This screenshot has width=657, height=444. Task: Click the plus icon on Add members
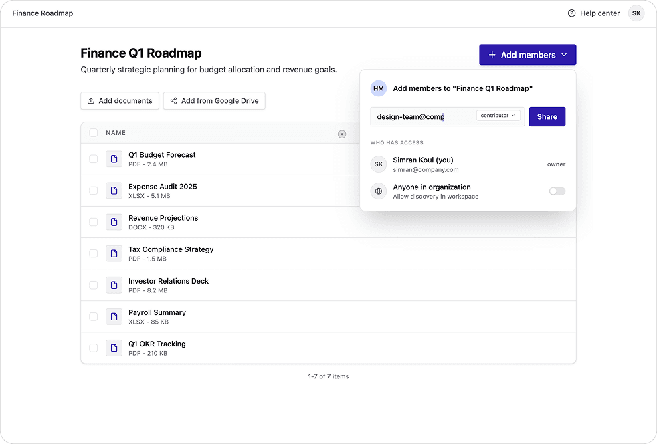[x=492, y=55]
